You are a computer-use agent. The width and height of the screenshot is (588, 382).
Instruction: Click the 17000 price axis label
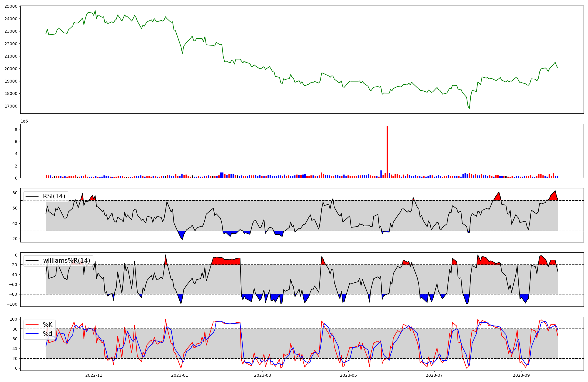pyautogui.click(x=11, y=106)
